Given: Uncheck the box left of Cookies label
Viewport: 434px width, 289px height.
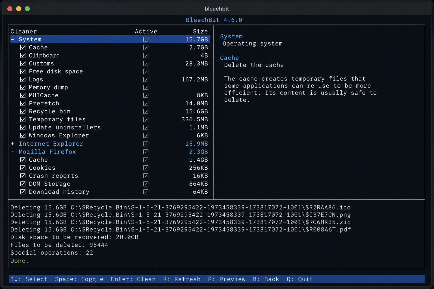Looking at the screenshot, I should (x=23, y=168).
